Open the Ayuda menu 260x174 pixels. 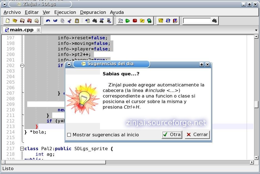[x=117, y=12]
